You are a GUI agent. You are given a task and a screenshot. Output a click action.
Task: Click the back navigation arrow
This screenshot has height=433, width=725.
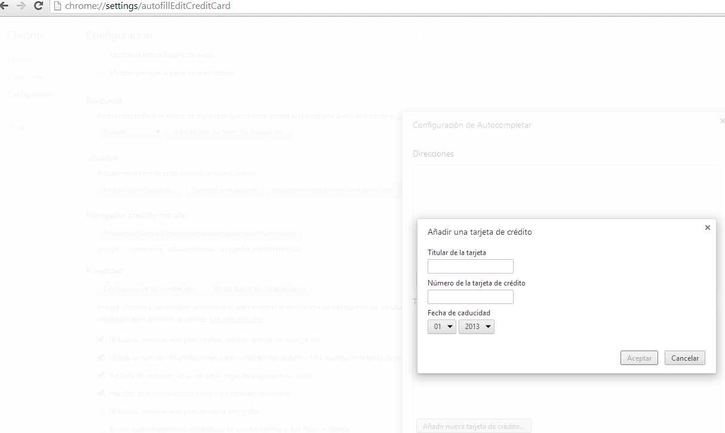4,6
